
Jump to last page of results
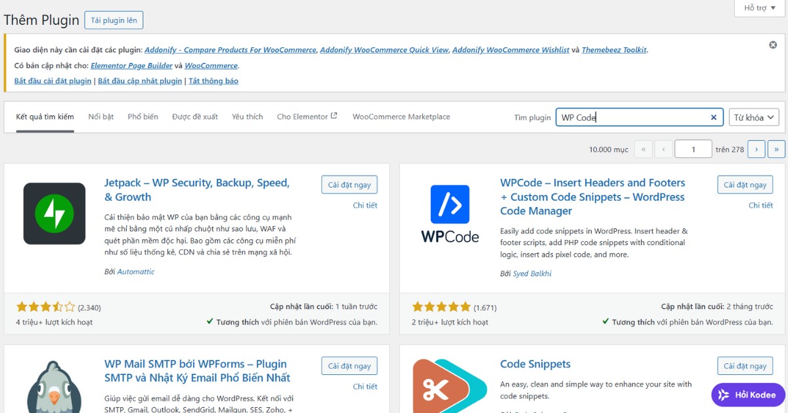(776, 149)
